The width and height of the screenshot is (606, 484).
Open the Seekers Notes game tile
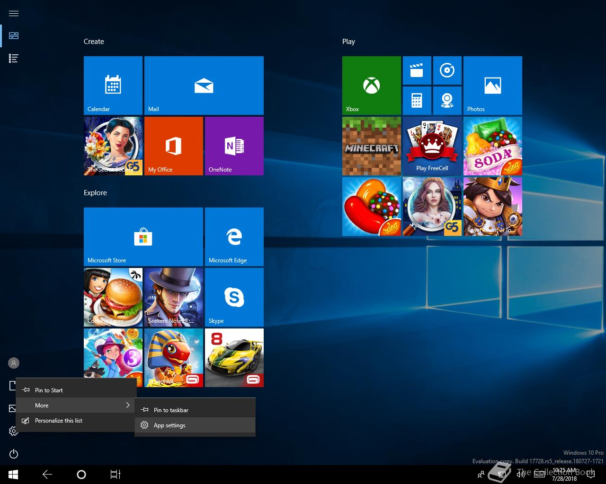click(x=174, y=297)
